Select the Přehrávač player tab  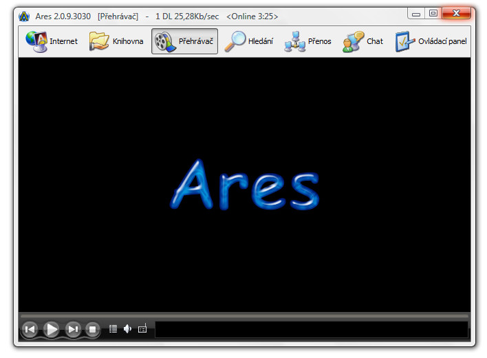coord(184,41)
